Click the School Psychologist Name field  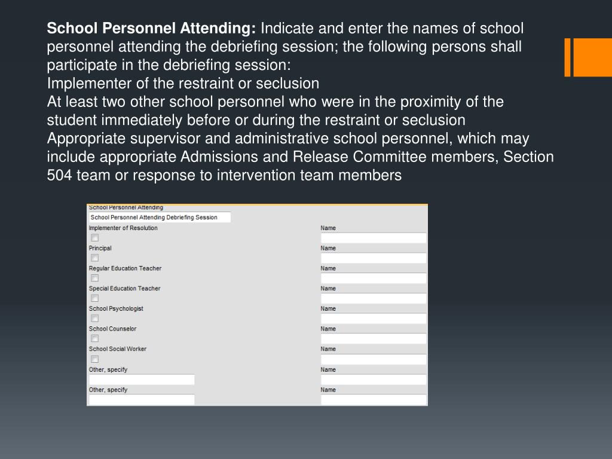[x=374, y=319]
